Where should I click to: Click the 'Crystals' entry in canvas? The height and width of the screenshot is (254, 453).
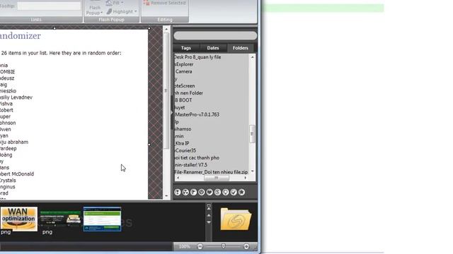click(x=8, y=181)
